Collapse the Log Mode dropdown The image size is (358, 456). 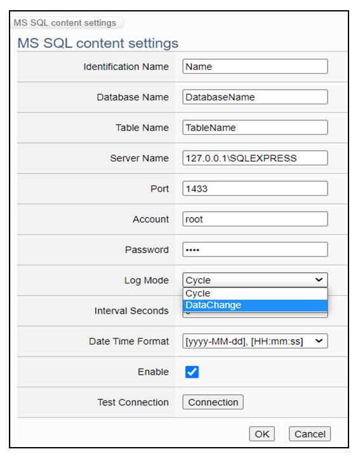(255, 280)
